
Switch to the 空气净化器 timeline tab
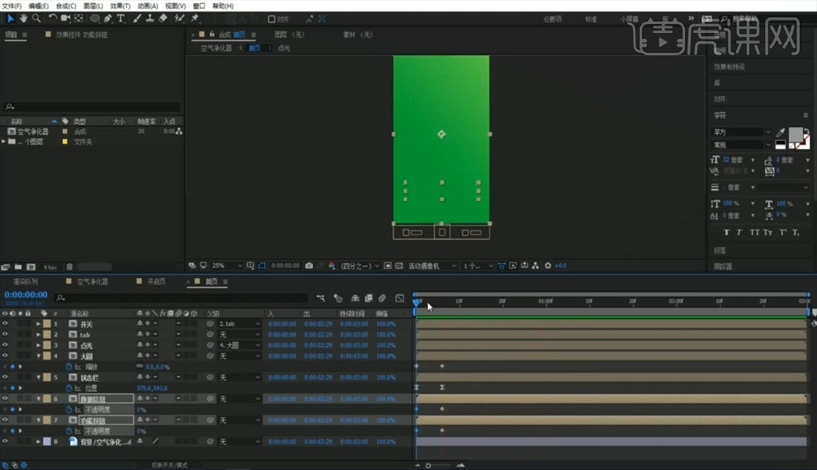(92, 281)
